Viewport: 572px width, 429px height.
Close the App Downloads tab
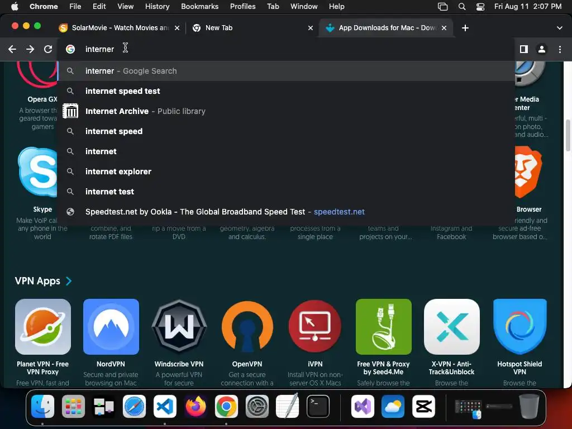coord(444,28)
